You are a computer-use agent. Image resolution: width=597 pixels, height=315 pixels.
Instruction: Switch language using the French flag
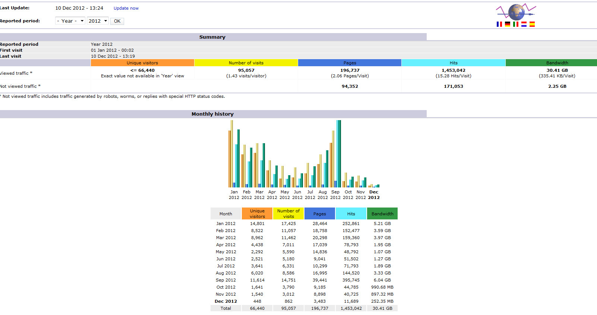coord(499,24)
